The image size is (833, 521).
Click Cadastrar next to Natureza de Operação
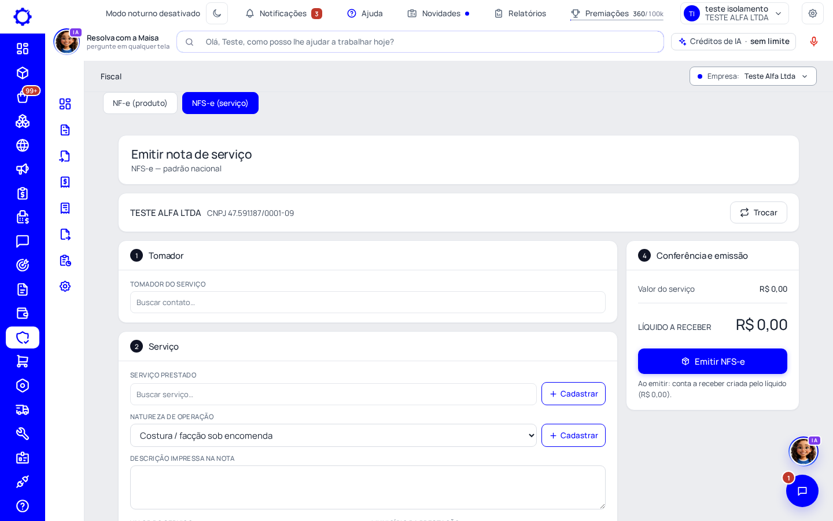tap(573, 435)
